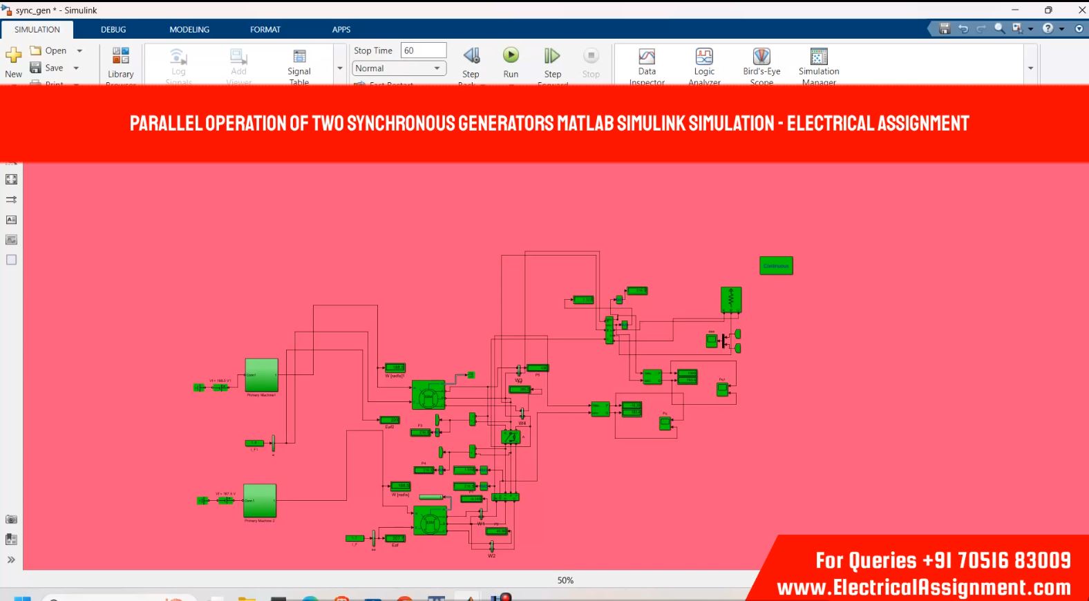Screen dimensions: 1089x601
Task: Click the Save button
Action: 47,68
